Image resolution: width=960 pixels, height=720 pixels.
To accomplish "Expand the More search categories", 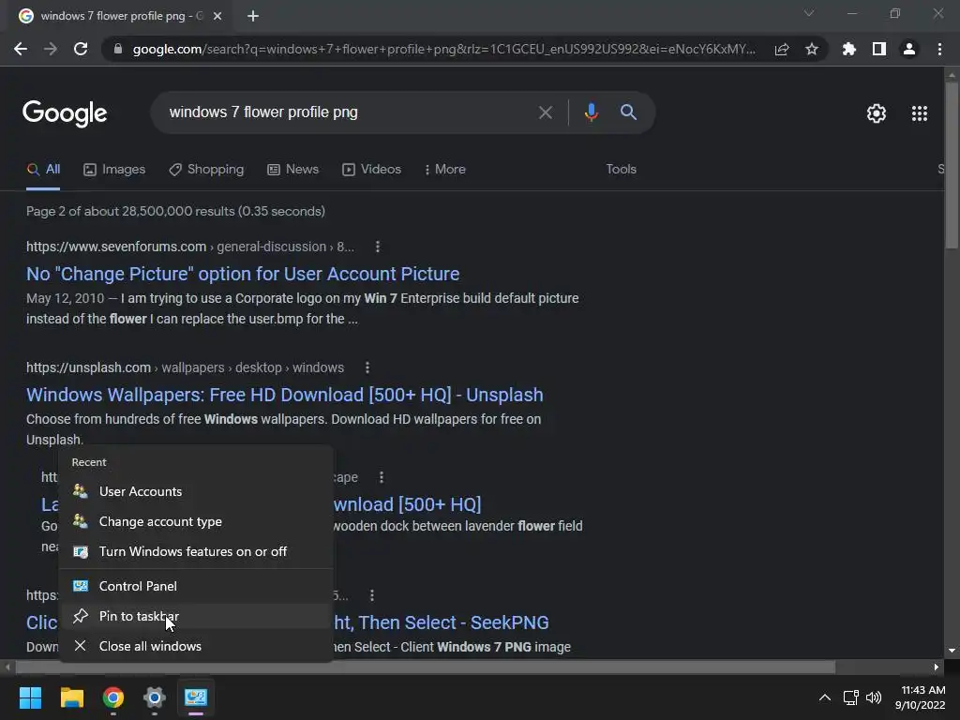I will (445, 170).
